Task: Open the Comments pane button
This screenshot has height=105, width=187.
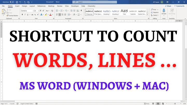Action: pyautogui.click(x=179, y=6)
